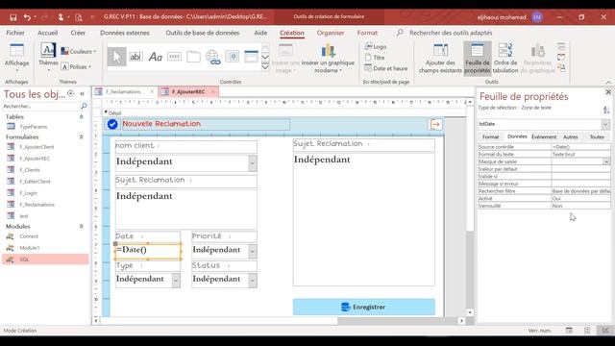Image resolution: width=615 pixels, height=346 pixels.
Task: Collapse the navigation pane with chevrons
Action: [82, 94]
